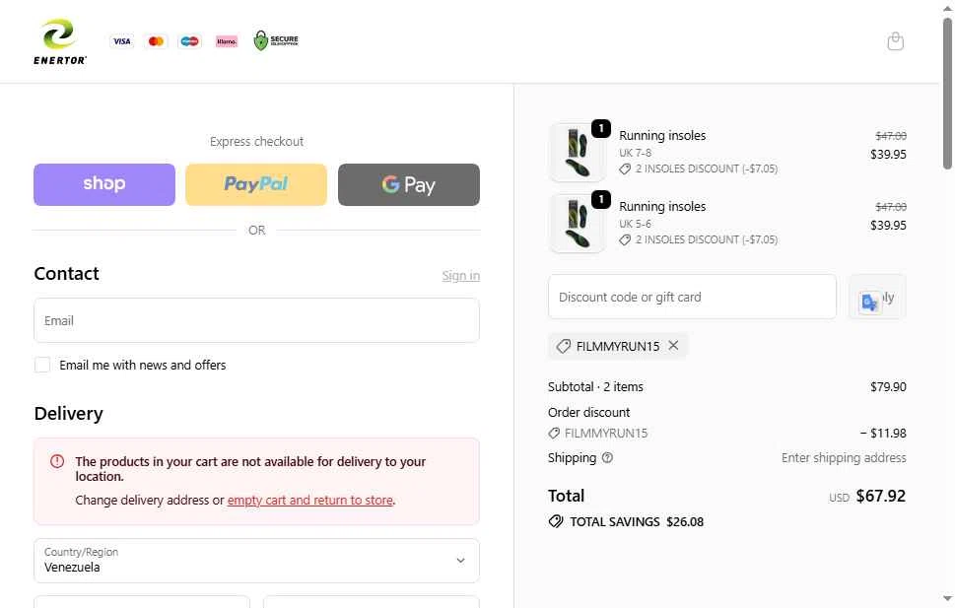Click discount tag icon under UK 5-6 item
Image resolution: width=955 pixels, height=608 pixels.
tap(625, 240)
